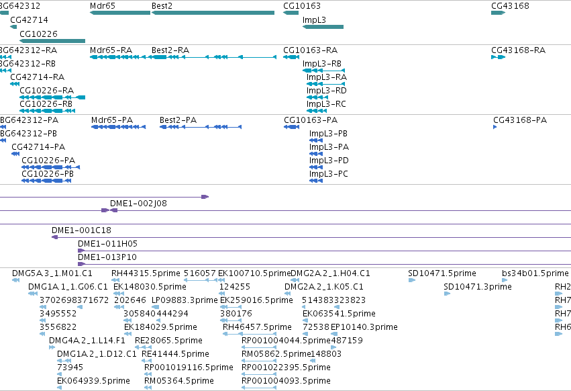The width and height of the screenshot is (571, 391).
Task: Select the CG42714-PA protein feature
Action: pyautogui.click(x=15, y=154)
